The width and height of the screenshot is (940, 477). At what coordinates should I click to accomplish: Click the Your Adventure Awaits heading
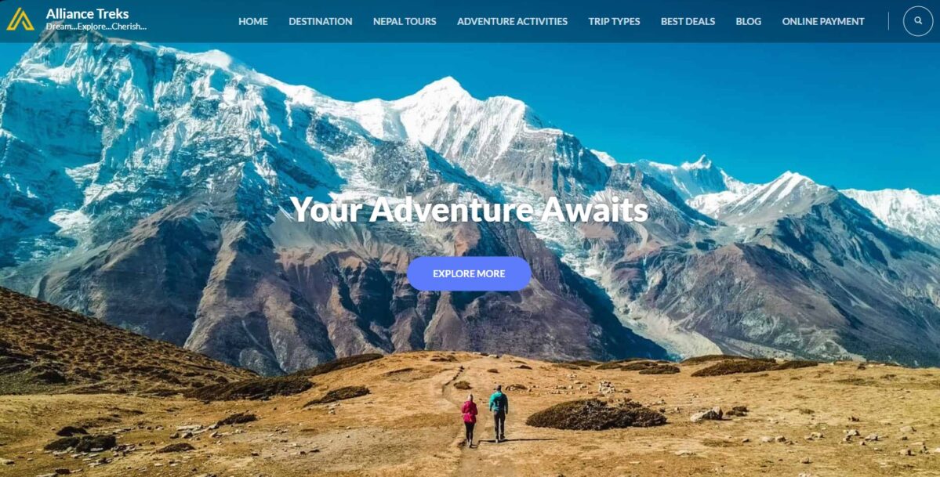469,210
